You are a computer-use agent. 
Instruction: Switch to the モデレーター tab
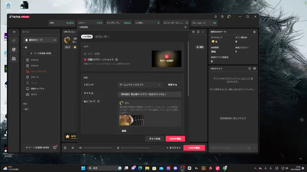[102, 37]
